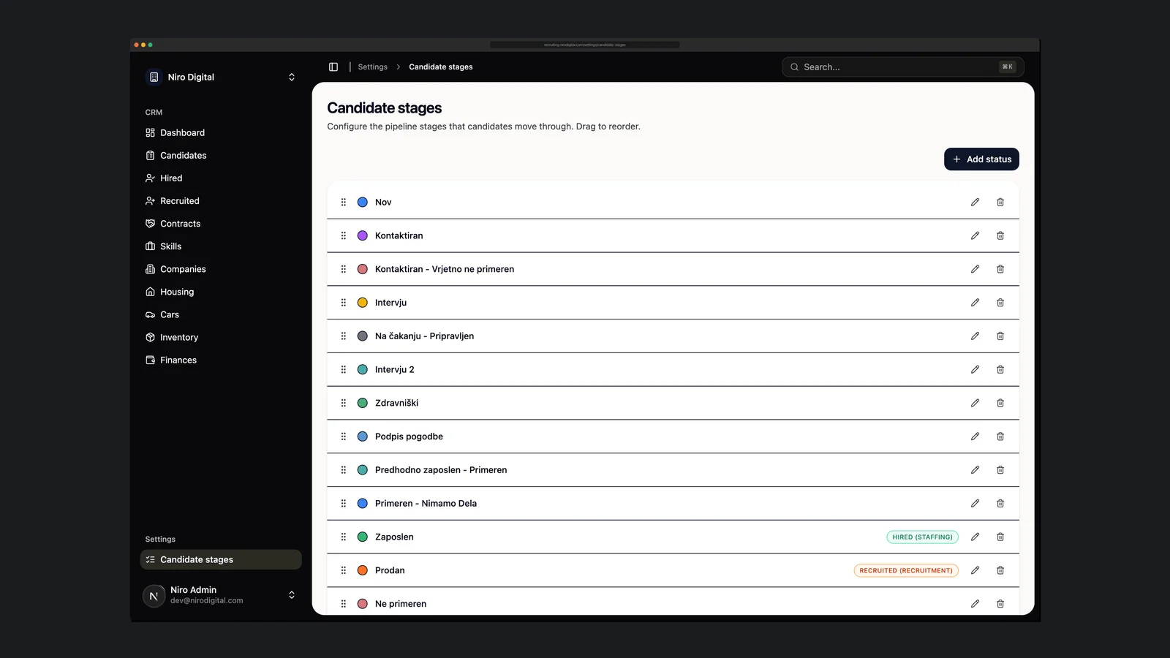Edit the Intervju stage with yellow dot
The width and height of the screenshot is (1170, 658).
pyautogui.click(x=975, y=303)
